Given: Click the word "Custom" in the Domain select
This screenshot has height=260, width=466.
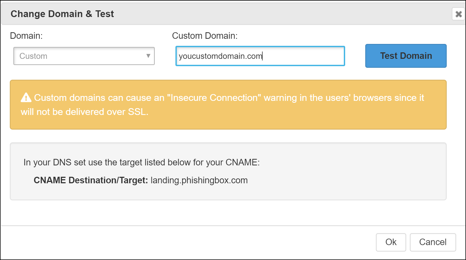Looking at the screenshot, I should pyautogui.click(x=33, y=56).
